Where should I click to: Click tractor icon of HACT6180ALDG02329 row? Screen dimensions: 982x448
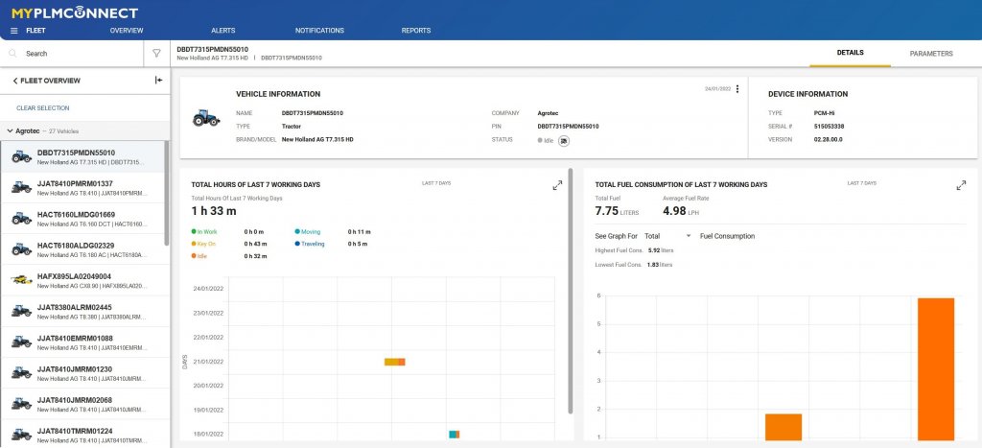21,249
